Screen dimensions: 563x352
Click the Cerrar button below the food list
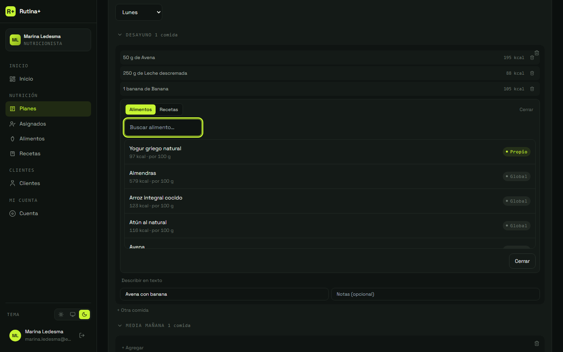[522, 261]
